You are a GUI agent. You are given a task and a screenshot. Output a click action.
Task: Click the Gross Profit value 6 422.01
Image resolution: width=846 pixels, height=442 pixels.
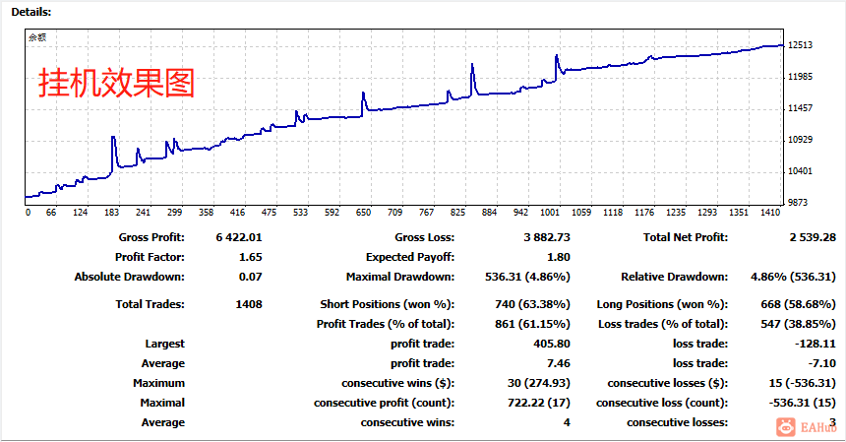tap(239, 237)
